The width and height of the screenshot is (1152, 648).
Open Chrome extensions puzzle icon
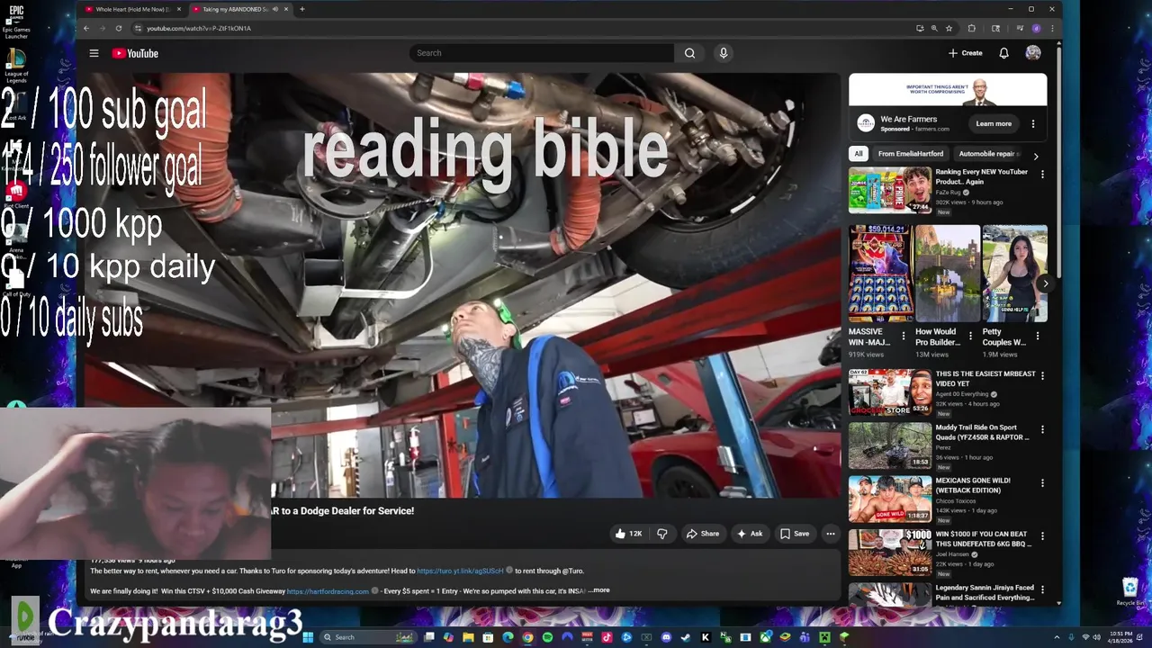972,28
